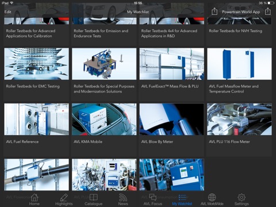Tap Edit in the top bar
The width and height of the screenshot is (276, 207).
pos(8,12)
